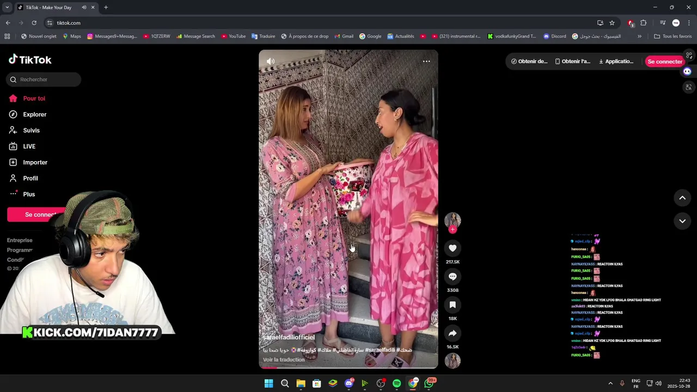
Task: Switch the ENG FR input language
Action: coord(635,383)
